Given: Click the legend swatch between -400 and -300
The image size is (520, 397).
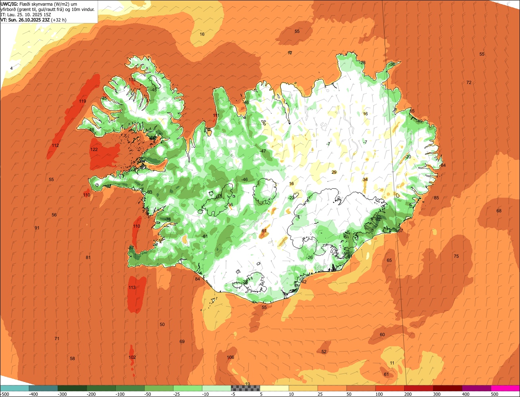Looking at the screenshot, I should (x=43, y=388).
